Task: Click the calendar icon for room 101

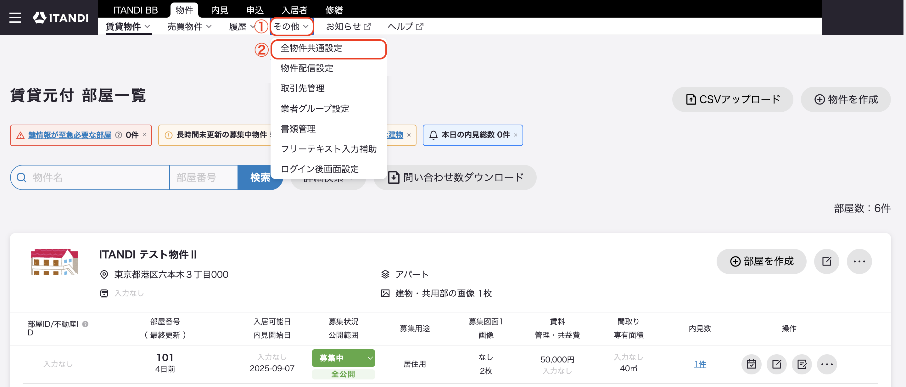Action: tap(751, 364)
